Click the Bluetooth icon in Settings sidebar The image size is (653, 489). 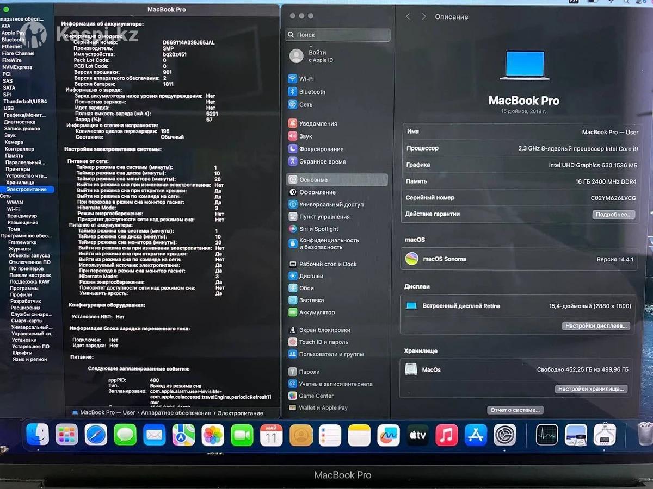click(293, 92)
